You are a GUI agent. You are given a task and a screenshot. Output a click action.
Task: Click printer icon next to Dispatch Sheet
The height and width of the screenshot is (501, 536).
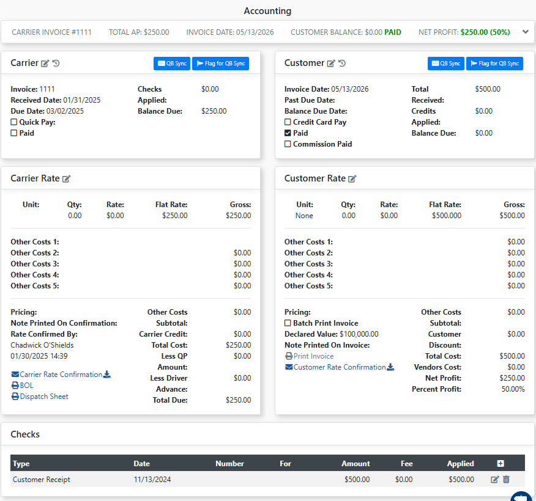pos(15,397)
